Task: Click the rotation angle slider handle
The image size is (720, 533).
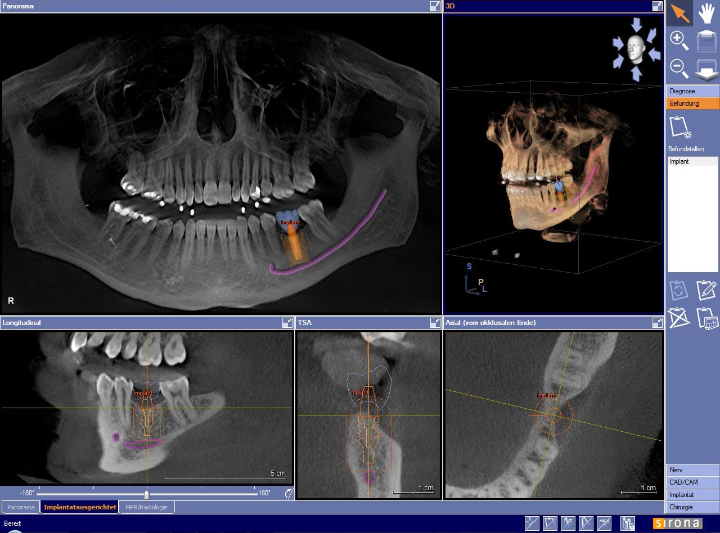Action: pyautogui.click(x=147, y=494)
